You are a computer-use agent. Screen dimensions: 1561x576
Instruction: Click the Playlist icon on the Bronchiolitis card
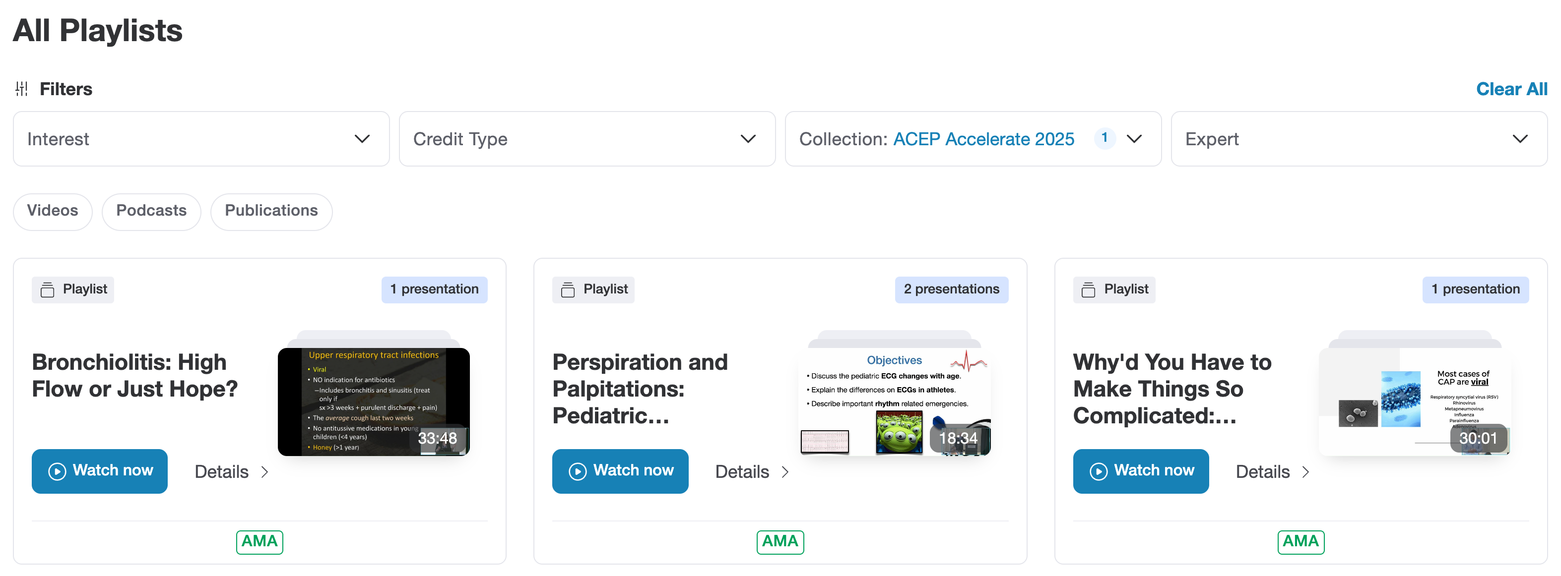point(48,289)
